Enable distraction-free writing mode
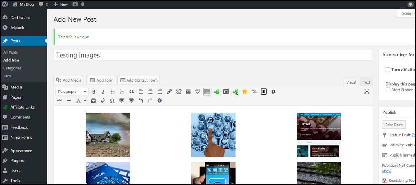This screenshot has height=185, width=416. pos(367,92)
